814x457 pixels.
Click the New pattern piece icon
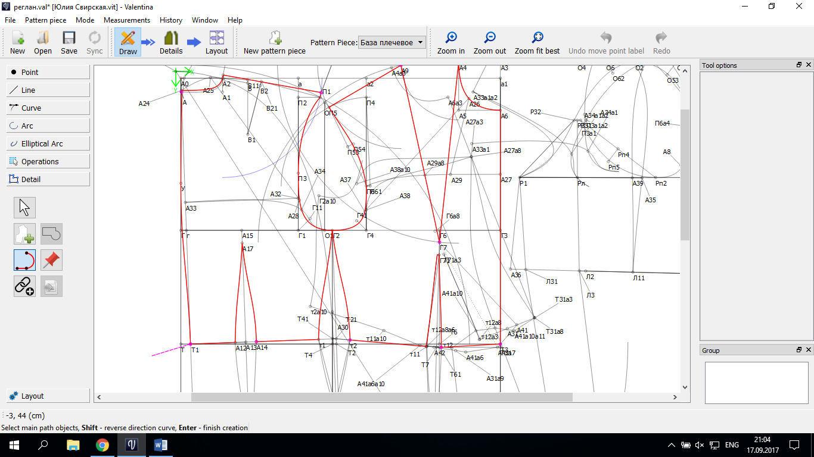275,42
